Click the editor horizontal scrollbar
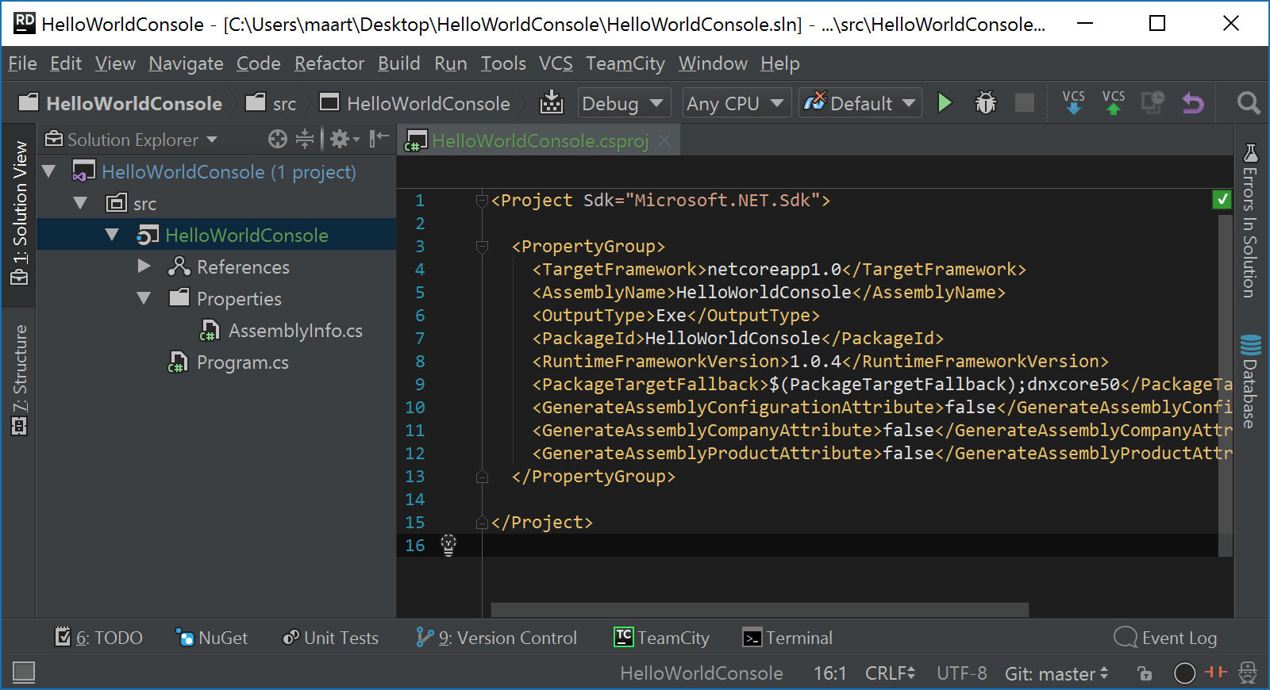The image size is (1270, 690). coord(760,609)
